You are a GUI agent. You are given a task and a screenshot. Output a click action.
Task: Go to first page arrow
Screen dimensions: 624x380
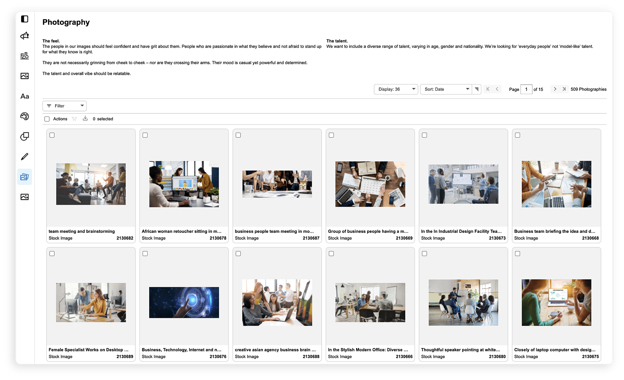[488, 89]
